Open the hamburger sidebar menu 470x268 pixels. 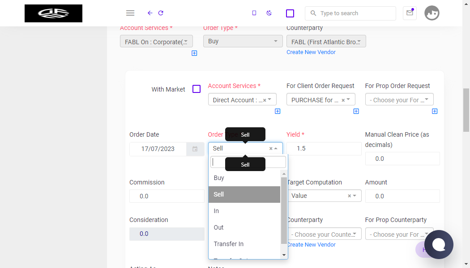[130, 13]
